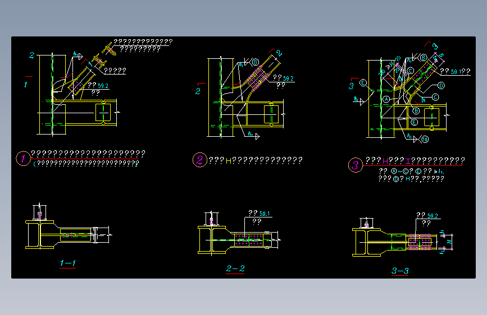Click the "2—2" section label
Screen dimensions: 487x315
point(235,268)
